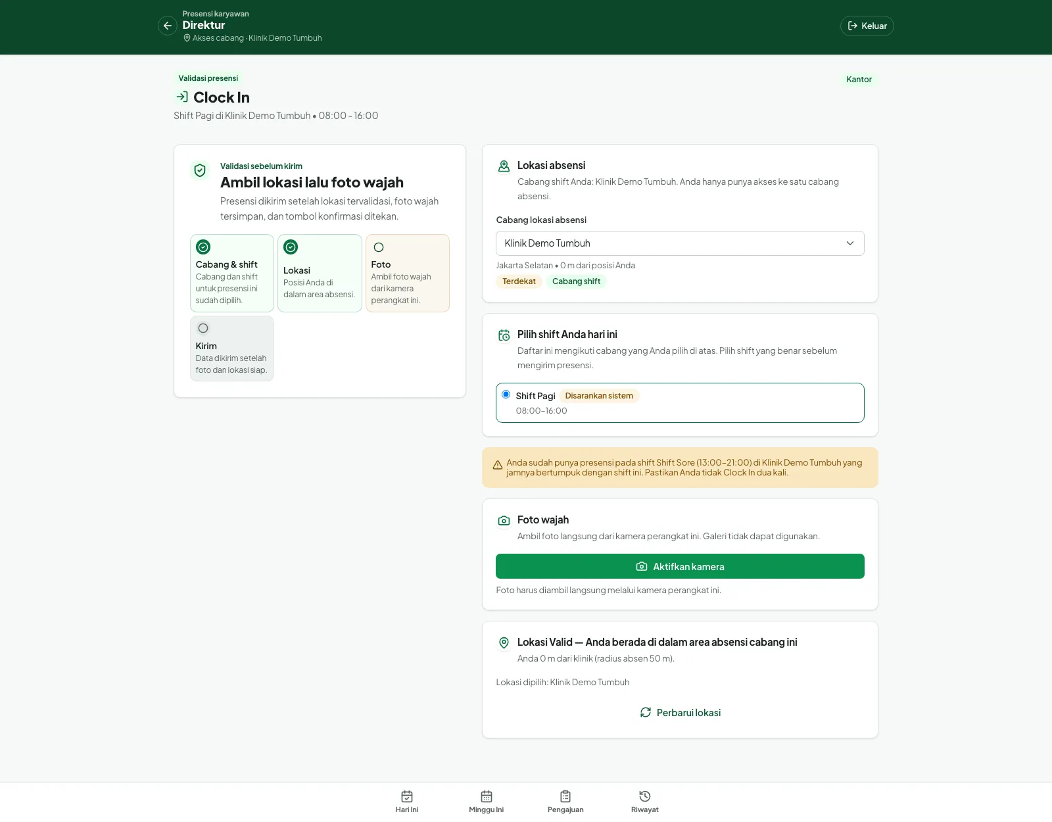Click the Kirim step circle indicator
The width and height of the screenshot is (1052, 822).
coord(203,328)
